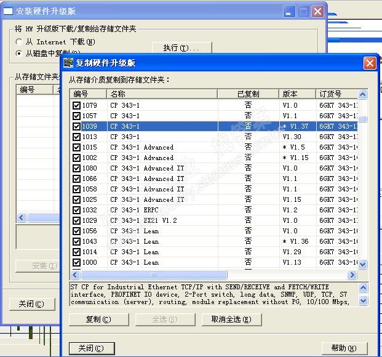Click 关闭(C) in the install window
This screenshot has width=382, height=357.
tap(32, 304)
